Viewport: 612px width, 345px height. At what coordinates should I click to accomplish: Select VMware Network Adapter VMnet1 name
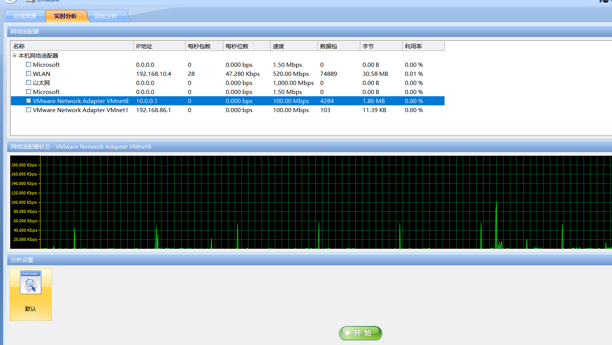[x=81, y=110]
